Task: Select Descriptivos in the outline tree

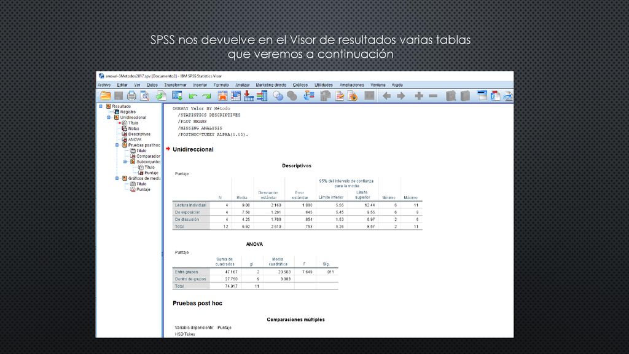Action: 139,134
